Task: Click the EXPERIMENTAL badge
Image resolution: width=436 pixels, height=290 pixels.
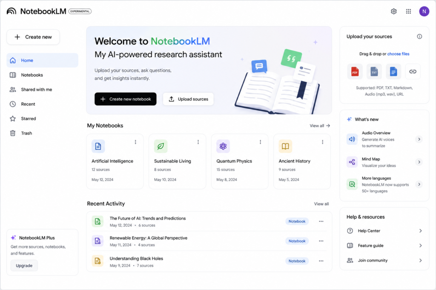Action: pos(80,11)
